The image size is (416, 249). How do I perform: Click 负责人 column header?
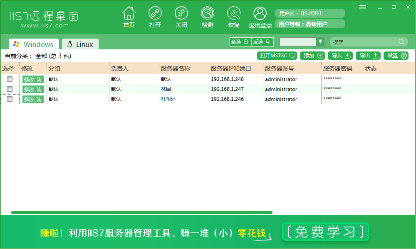134,68
